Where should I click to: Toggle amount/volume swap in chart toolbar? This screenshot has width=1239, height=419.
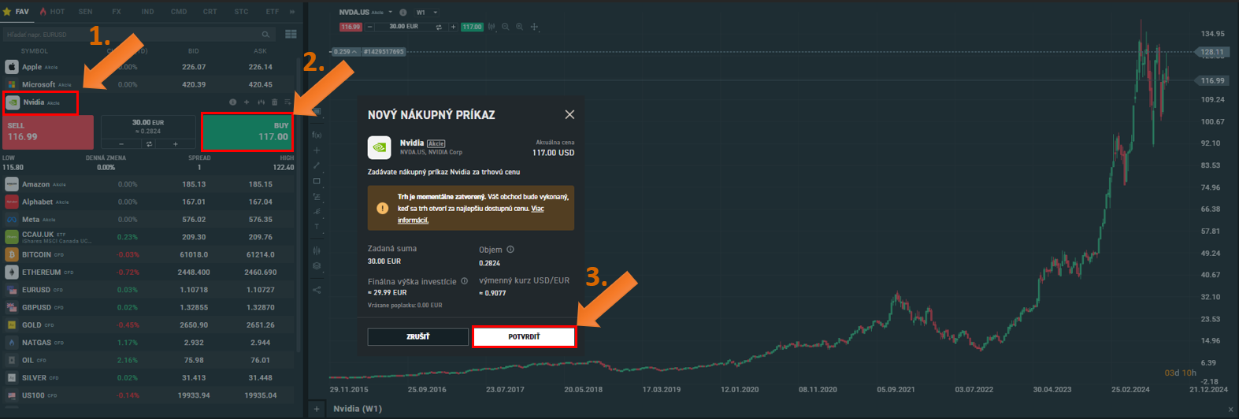(439, 27)
